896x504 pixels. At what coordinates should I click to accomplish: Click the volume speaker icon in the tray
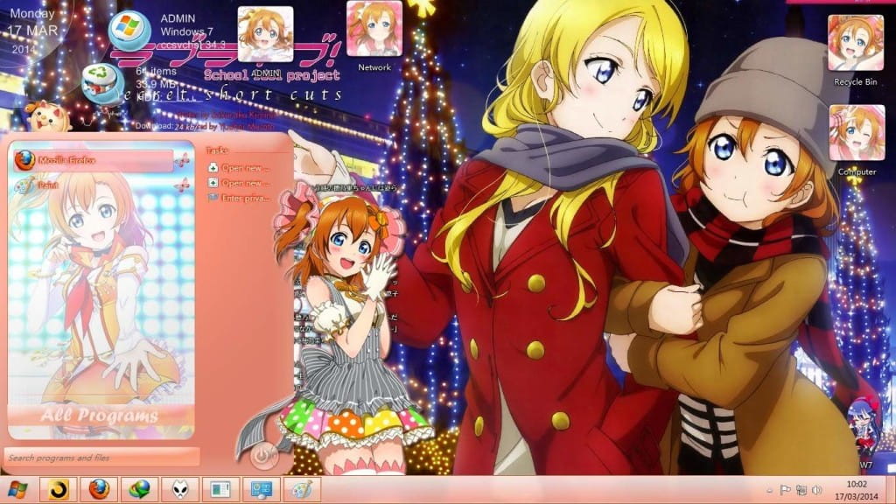point(815,490)
